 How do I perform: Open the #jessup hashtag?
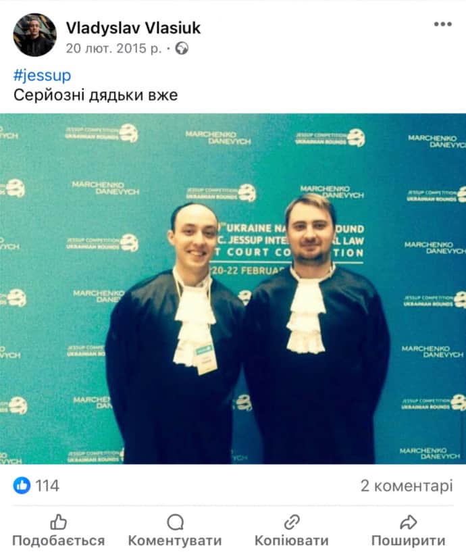[x=43, y=76]
